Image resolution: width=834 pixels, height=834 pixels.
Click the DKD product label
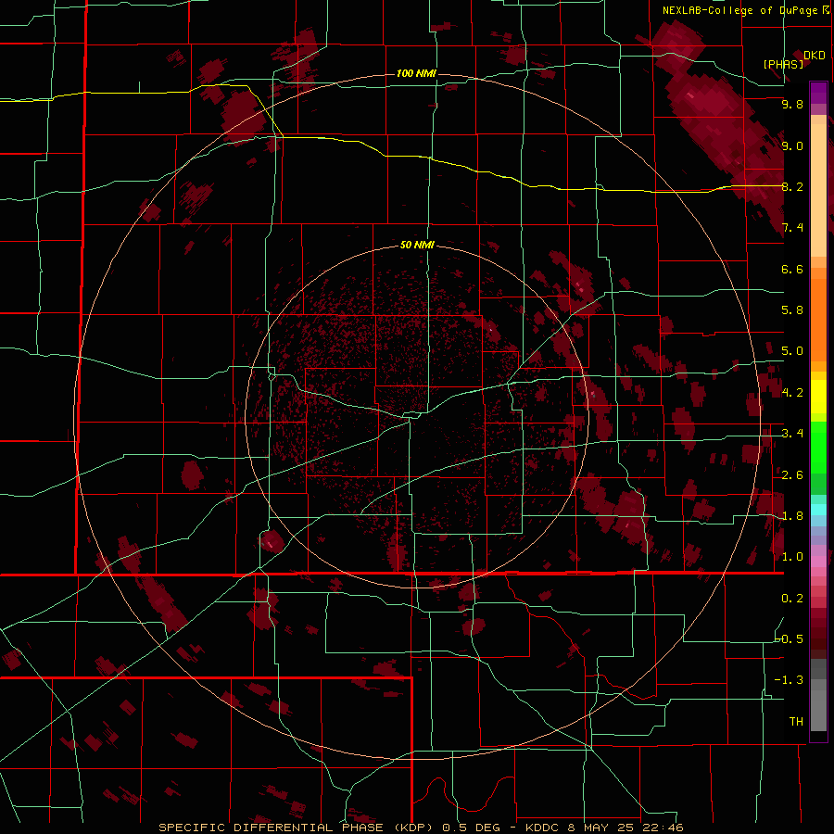(815, 56)
